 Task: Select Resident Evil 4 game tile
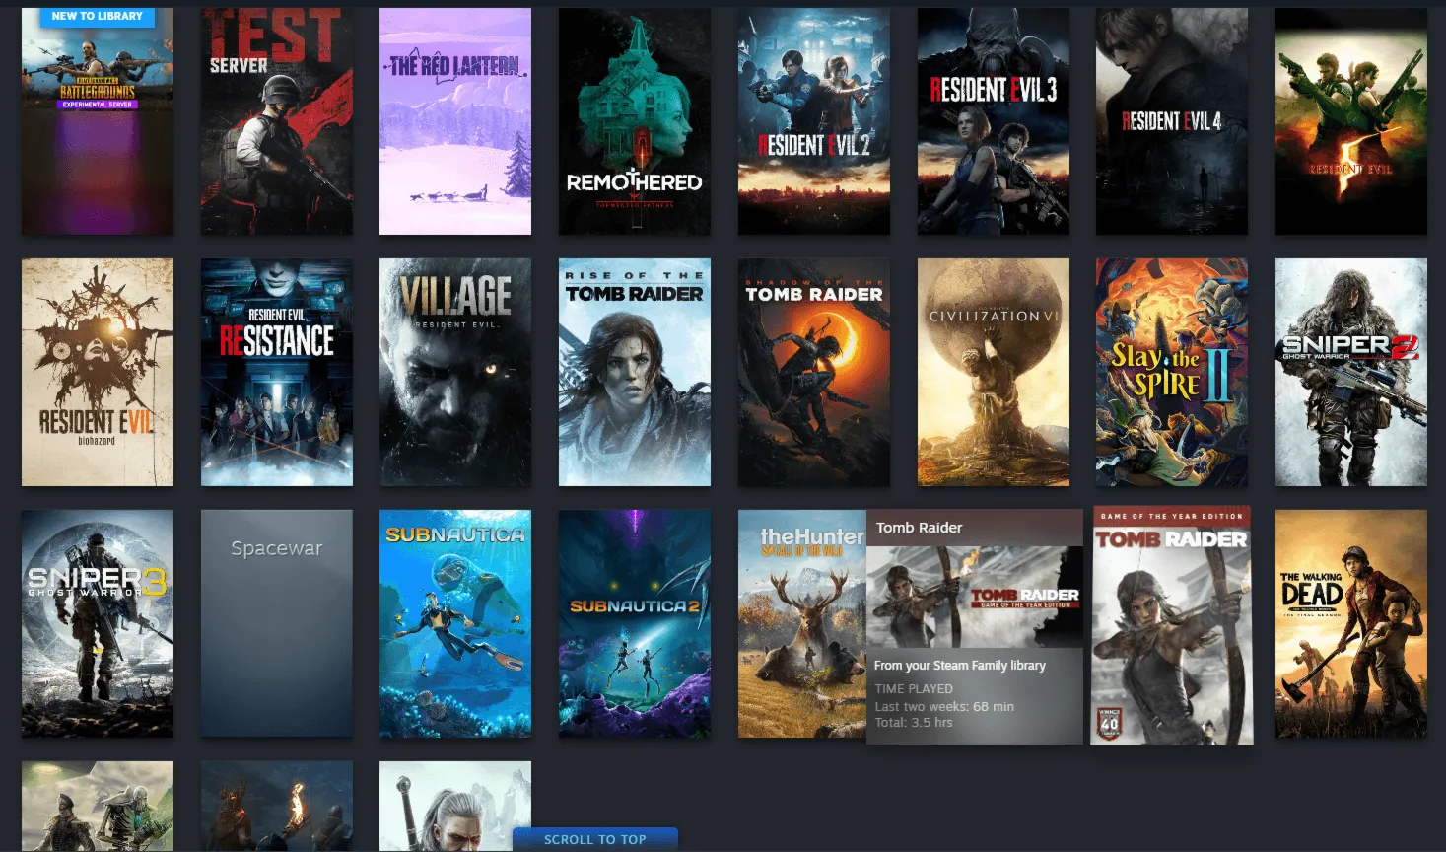[1172, 121]
